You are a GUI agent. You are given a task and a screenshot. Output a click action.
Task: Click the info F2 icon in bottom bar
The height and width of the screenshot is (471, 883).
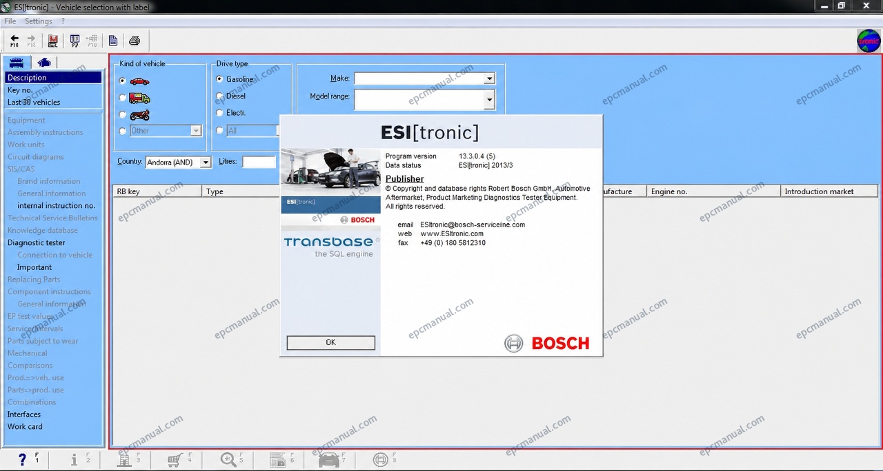(x=75, y=459)
